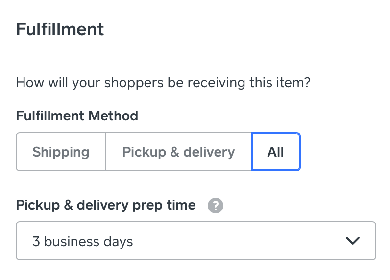Click the prep time help question mark icon
The height and width of the screenshot is (280, 390).
click(x=215, y=206)
